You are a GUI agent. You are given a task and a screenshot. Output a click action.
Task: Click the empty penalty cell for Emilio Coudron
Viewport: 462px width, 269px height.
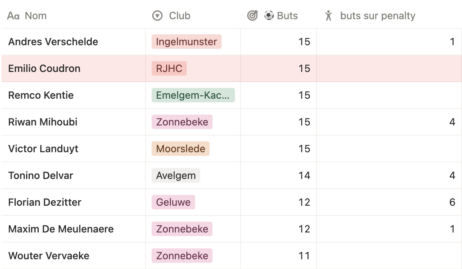pyautogui.click(x=389, y=68)
